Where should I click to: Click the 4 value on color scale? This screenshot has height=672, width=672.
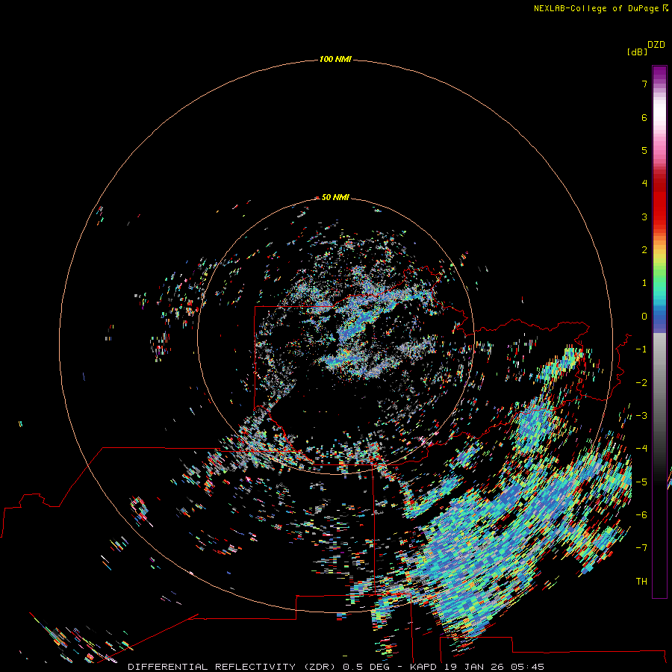click(x=644, y=184)
